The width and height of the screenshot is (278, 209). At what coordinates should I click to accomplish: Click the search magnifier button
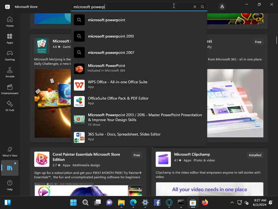[202, 7]
